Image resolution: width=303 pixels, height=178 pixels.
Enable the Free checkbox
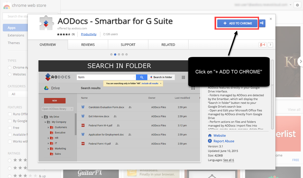click(10, 128)
